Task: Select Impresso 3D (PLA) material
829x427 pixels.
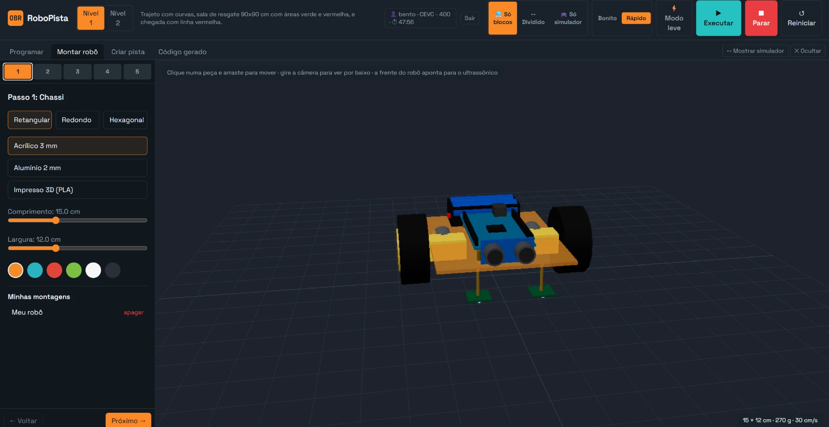Action: (x=77, y=190)
